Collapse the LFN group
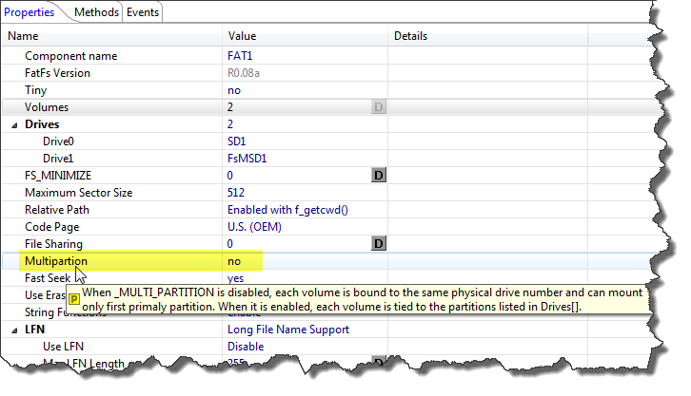691x396 pixels. (x=13, y=330)
